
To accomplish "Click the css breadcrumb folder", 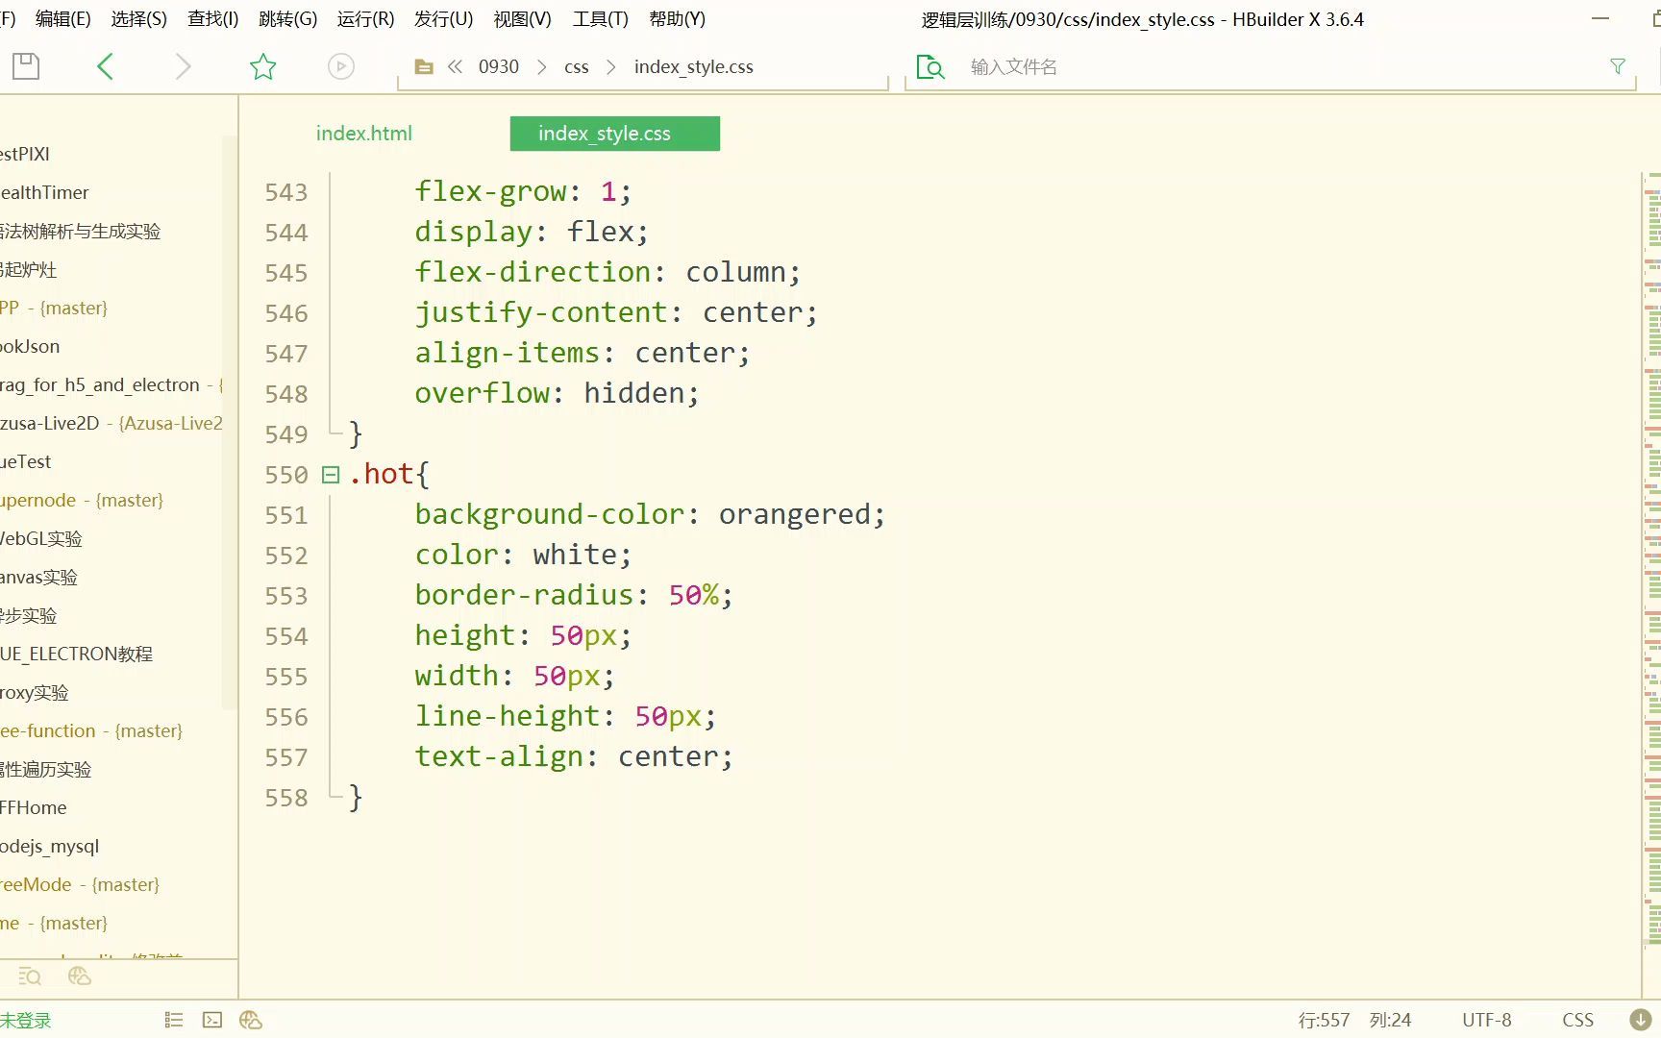I will [576, 66].
